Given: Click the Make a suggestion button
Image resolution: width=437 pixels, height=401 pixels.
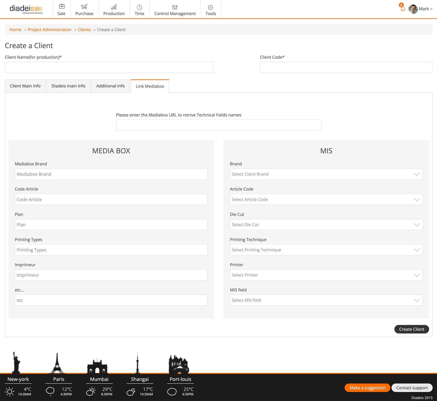Looking at the screenshot, I should pos(367,388).
